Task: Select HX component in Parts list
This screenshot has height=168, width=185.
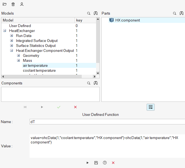Action: [x=127, y=20]
